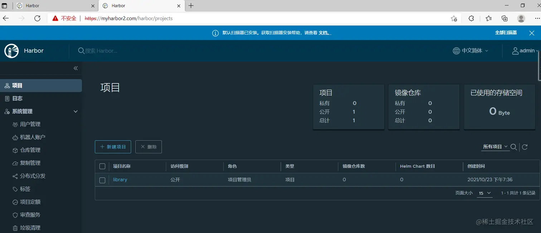Click the 镜像仓库 statistics card title
Viewport: 541px width, 233px height.
(x=408, y=93)
